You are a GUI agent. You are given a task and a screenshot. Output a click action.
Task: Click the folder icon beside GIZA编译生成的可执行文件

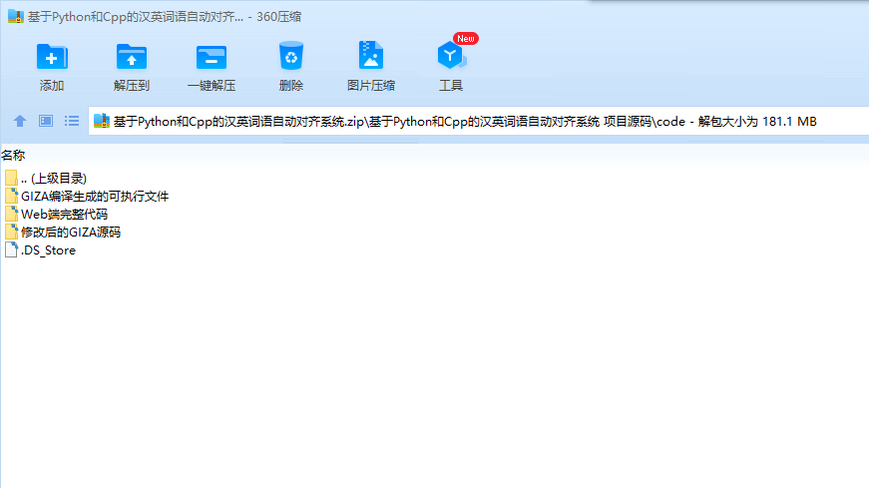11,196
